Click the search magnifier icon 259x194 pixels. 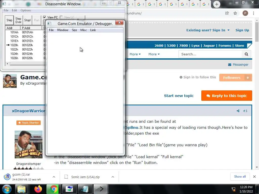click(x=246, y=54)
